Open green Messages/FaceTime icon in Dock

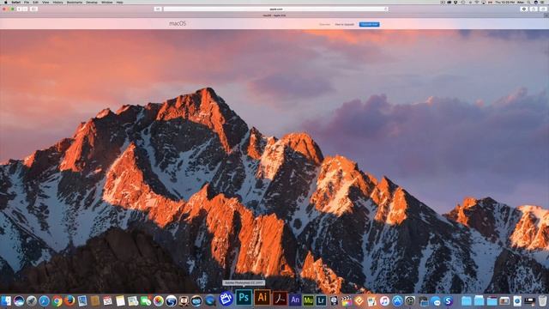[x=146, y=301]
